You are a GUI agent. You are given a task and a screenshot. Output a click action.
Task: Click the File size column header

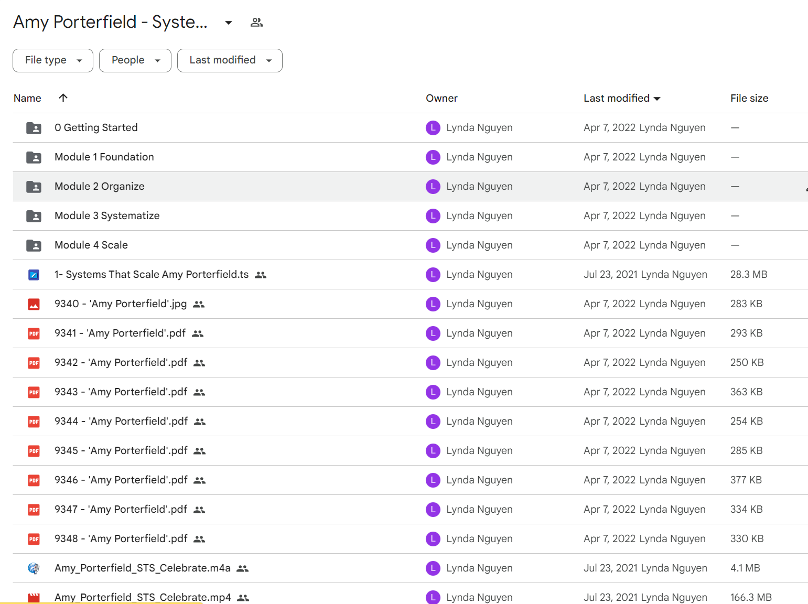pyautogui.click(x=749, y=98)
